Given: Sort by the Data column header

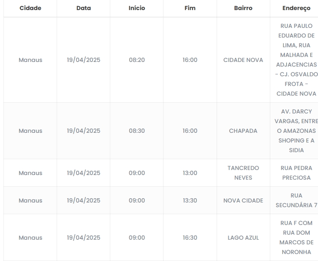Looking at the screenshot, I should point(83,8).
